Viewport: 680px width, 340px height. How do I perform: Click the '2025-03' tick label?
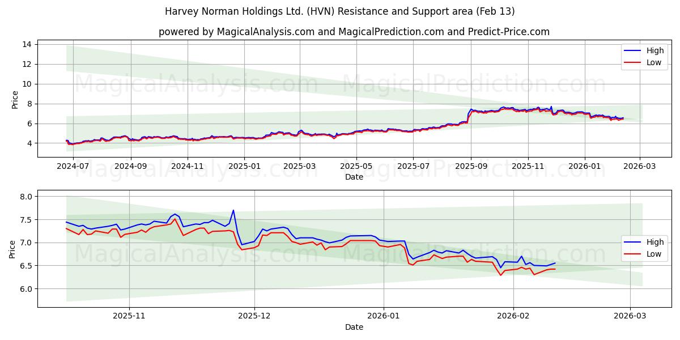tap(299, 166)
